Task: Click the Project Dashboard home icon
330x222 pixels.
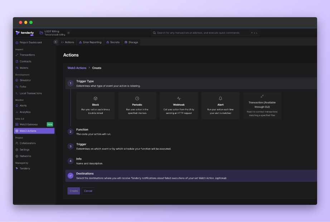Action: (17, 43)
